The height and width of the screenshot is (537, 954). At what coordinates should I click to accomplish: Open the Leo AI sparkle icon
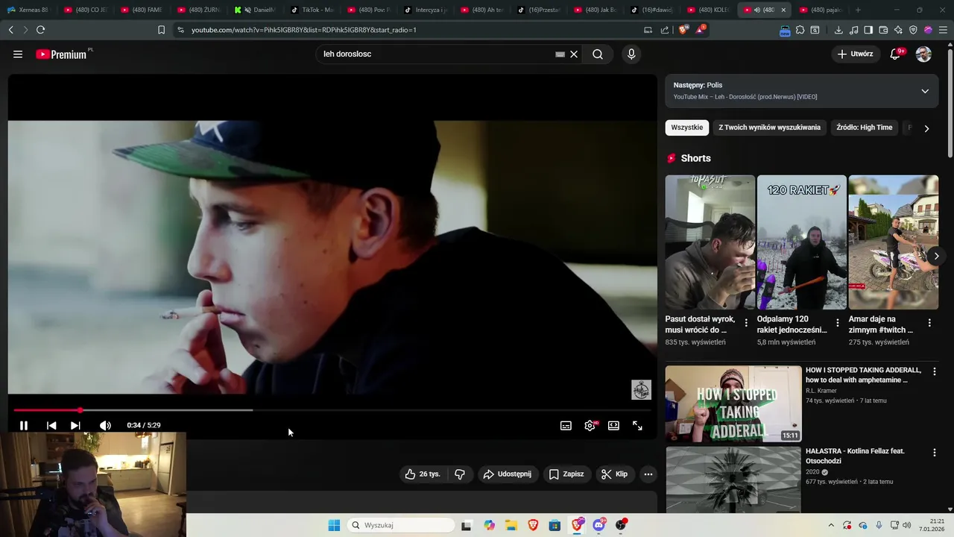[898, 30]
